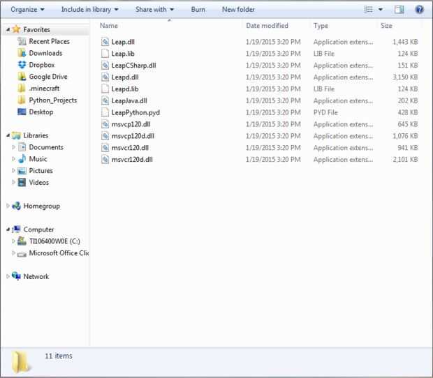Create a New folder

[x=238, y=9]
